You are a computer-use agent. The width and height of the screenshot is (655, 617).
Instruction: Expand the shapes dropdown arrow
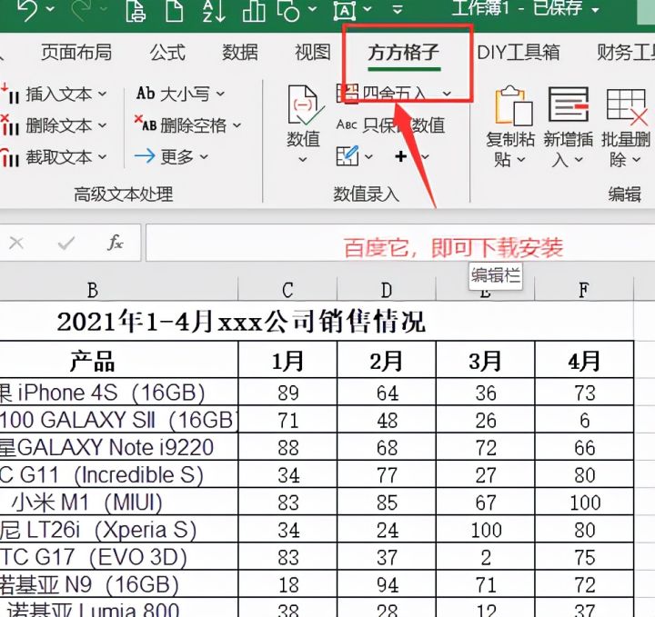(312, 8)
